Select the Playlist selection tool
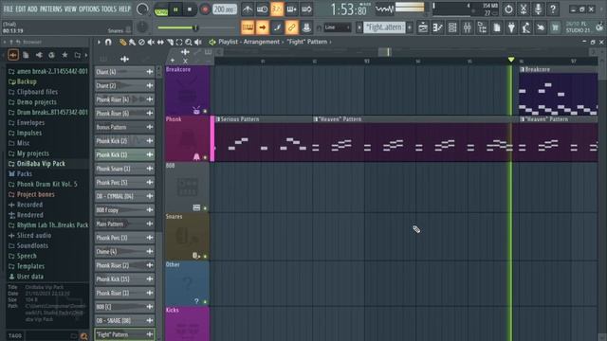This screenshot has height=341, width=607. tap(179, 42)
